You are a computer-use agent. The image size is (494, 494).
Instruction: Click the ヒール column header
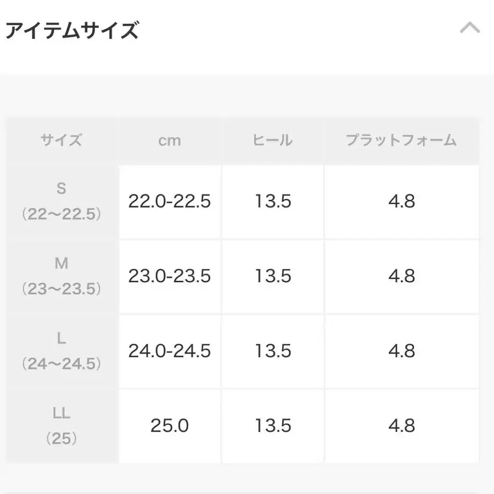pos(273,141)
